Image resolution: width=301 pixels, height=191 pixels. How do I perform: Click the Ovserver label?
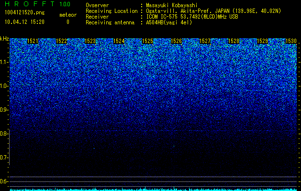pyautogui.click(x=97, y=5)
